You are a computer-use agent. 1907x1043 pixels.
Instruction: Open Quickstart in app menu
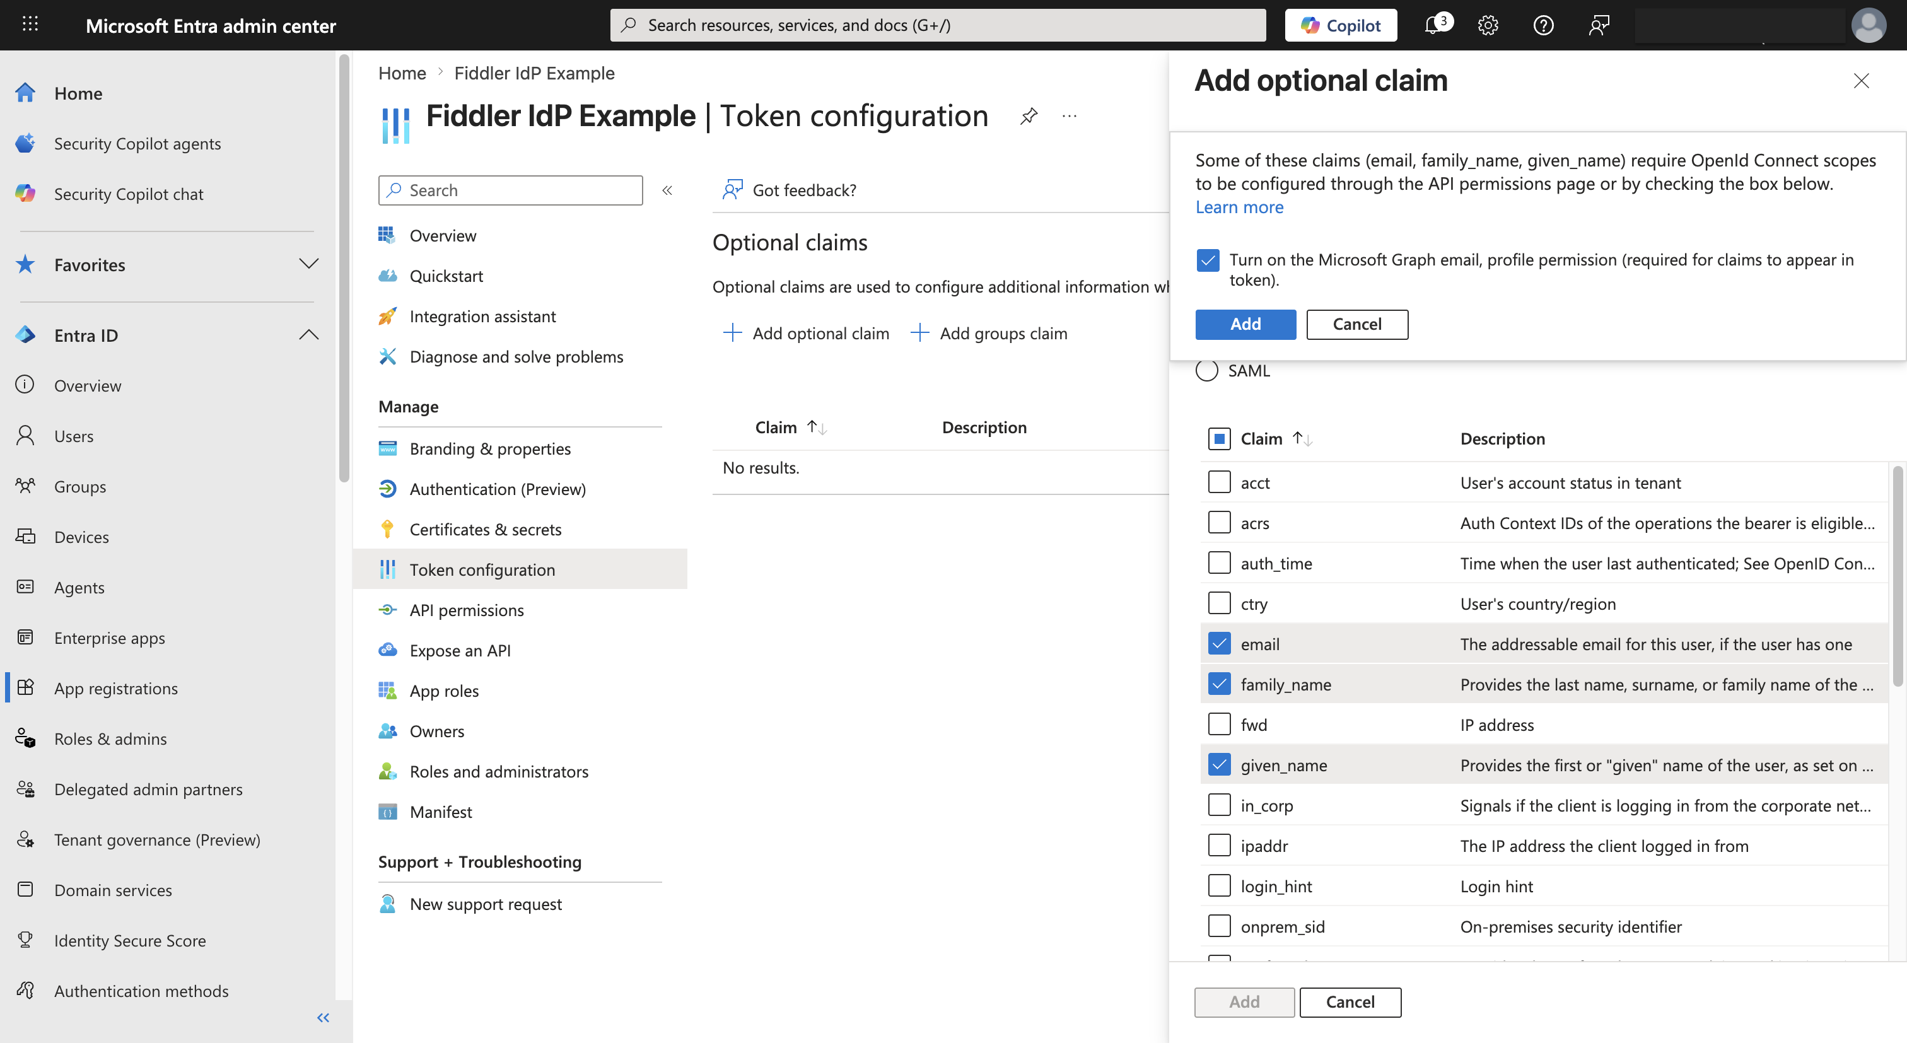(446, 276)
